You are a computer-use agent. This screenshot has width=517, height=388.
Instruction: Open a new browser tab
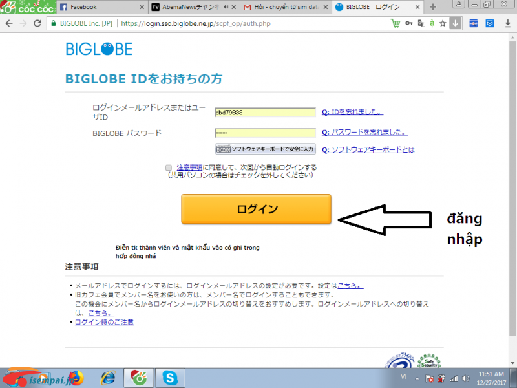pos(433,7)
